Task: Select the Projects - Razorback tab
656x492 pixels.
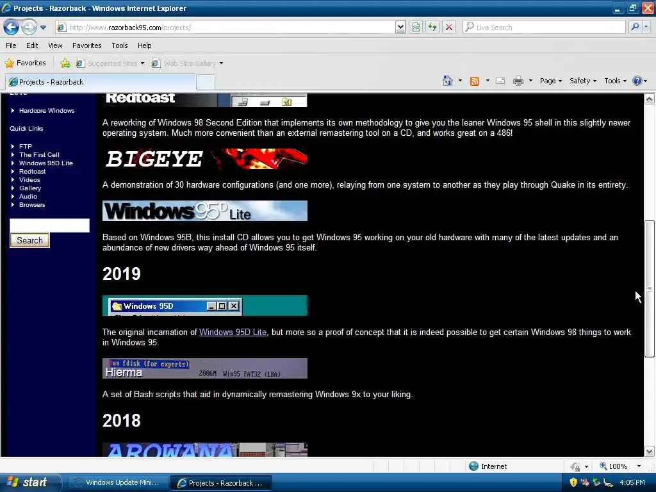Action: point(101,82)
